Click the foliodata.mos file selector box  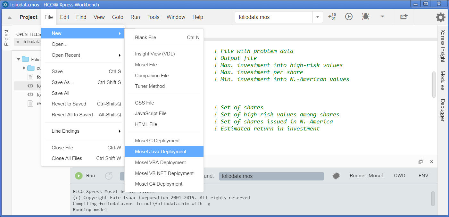tap(274, 17)
